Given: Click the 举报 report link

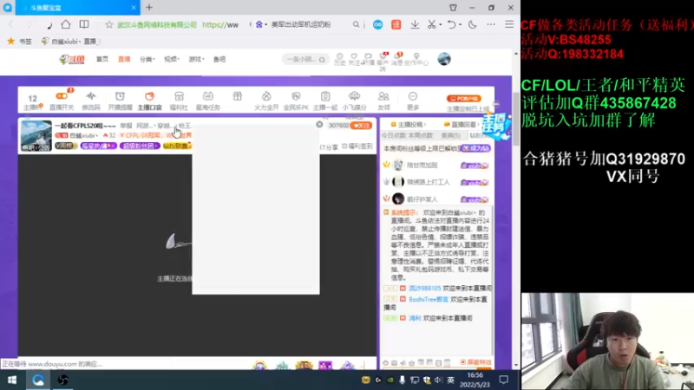Looking at the screenshot, I should (x=126, y=126).
